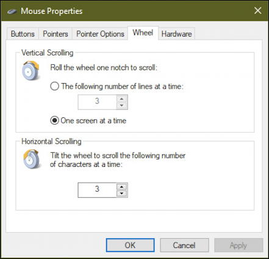Increase horizontal scroll characters with up arrow
The image size is (269, 259).
[x=121, y=187]
